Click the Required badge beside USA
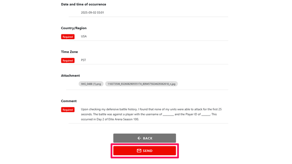 click(x=68, y=37)
